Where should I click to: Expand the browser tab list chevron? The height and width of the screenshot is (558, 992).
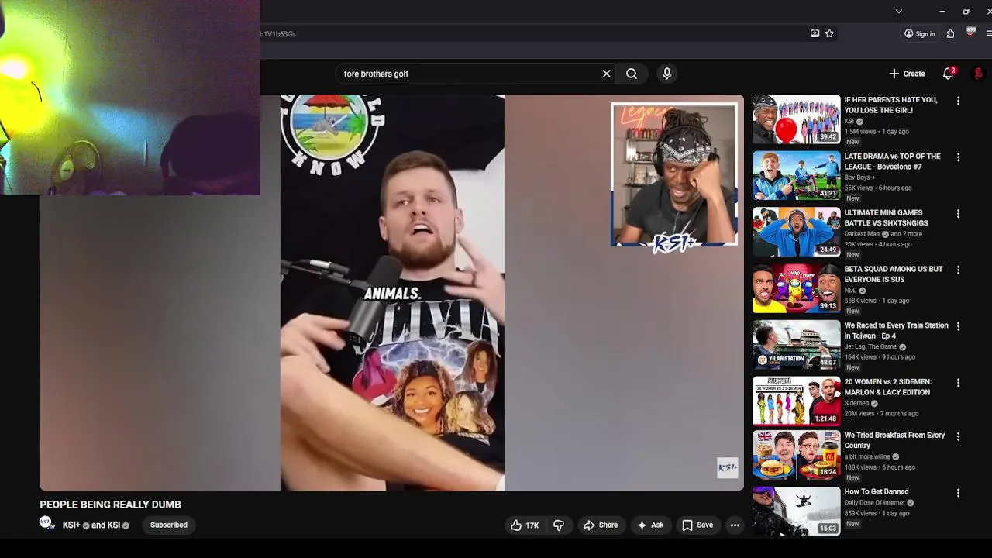898,11
